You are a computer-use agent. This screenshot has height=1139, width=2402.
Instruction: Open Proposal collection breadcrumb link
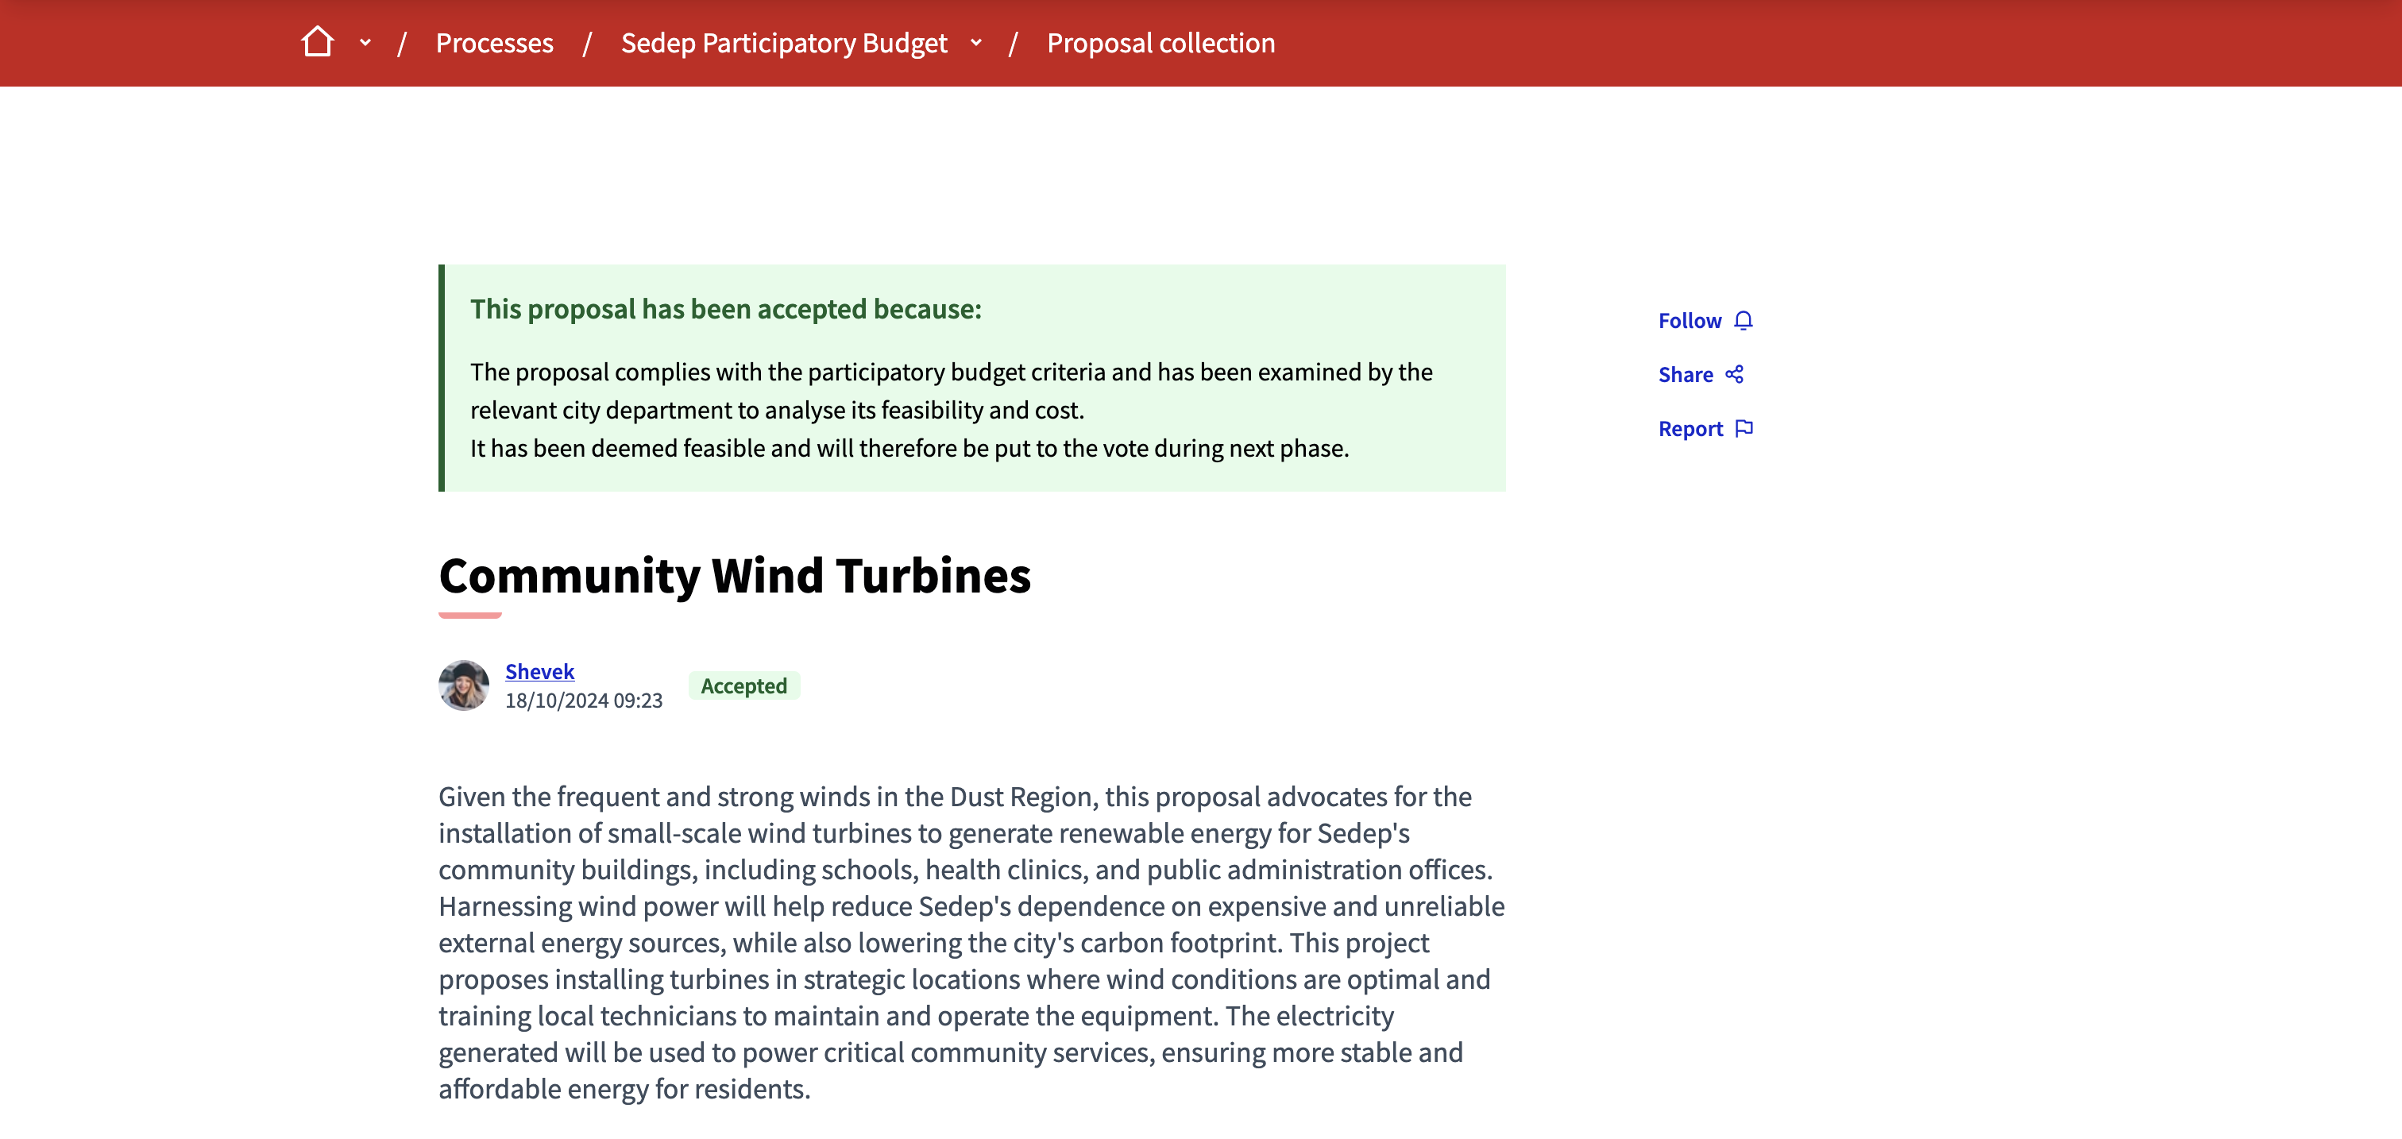(x=1160, y=43)
